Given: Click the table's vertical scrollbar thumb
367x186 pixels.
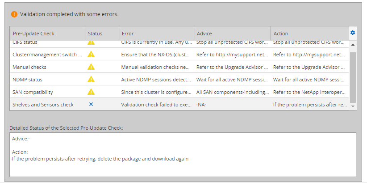Looking at the screenshot, I should point(353,76).
